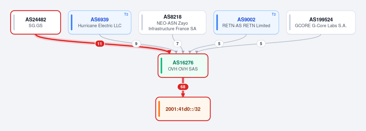366x131 pixels.
Task: Click the 9 path count badge
Action: [136, 44]
